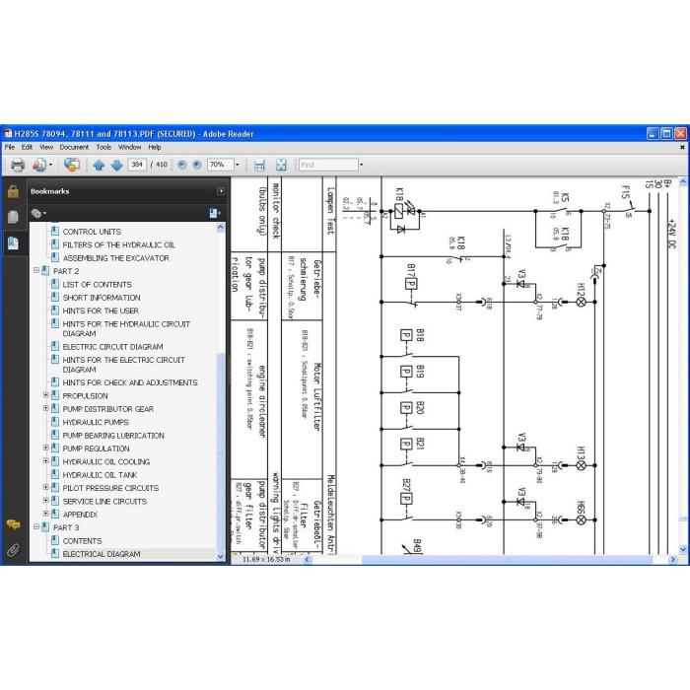Collapse the PART 2 bookmark node
Screen dimensions: 690x690
[x=36, y=271]
